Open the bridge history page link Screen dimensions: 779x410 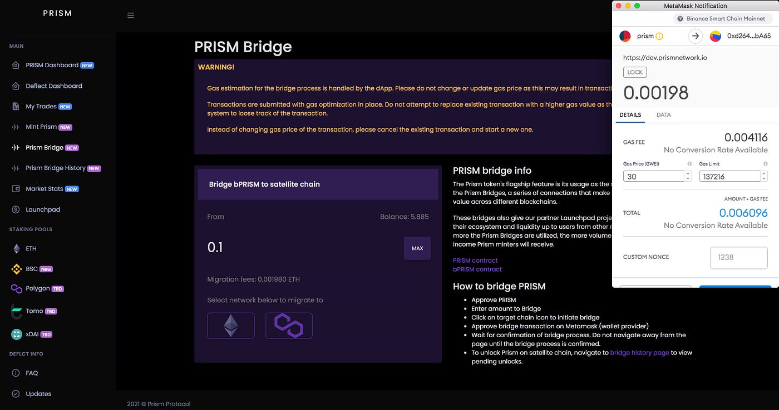coord(639,352)
